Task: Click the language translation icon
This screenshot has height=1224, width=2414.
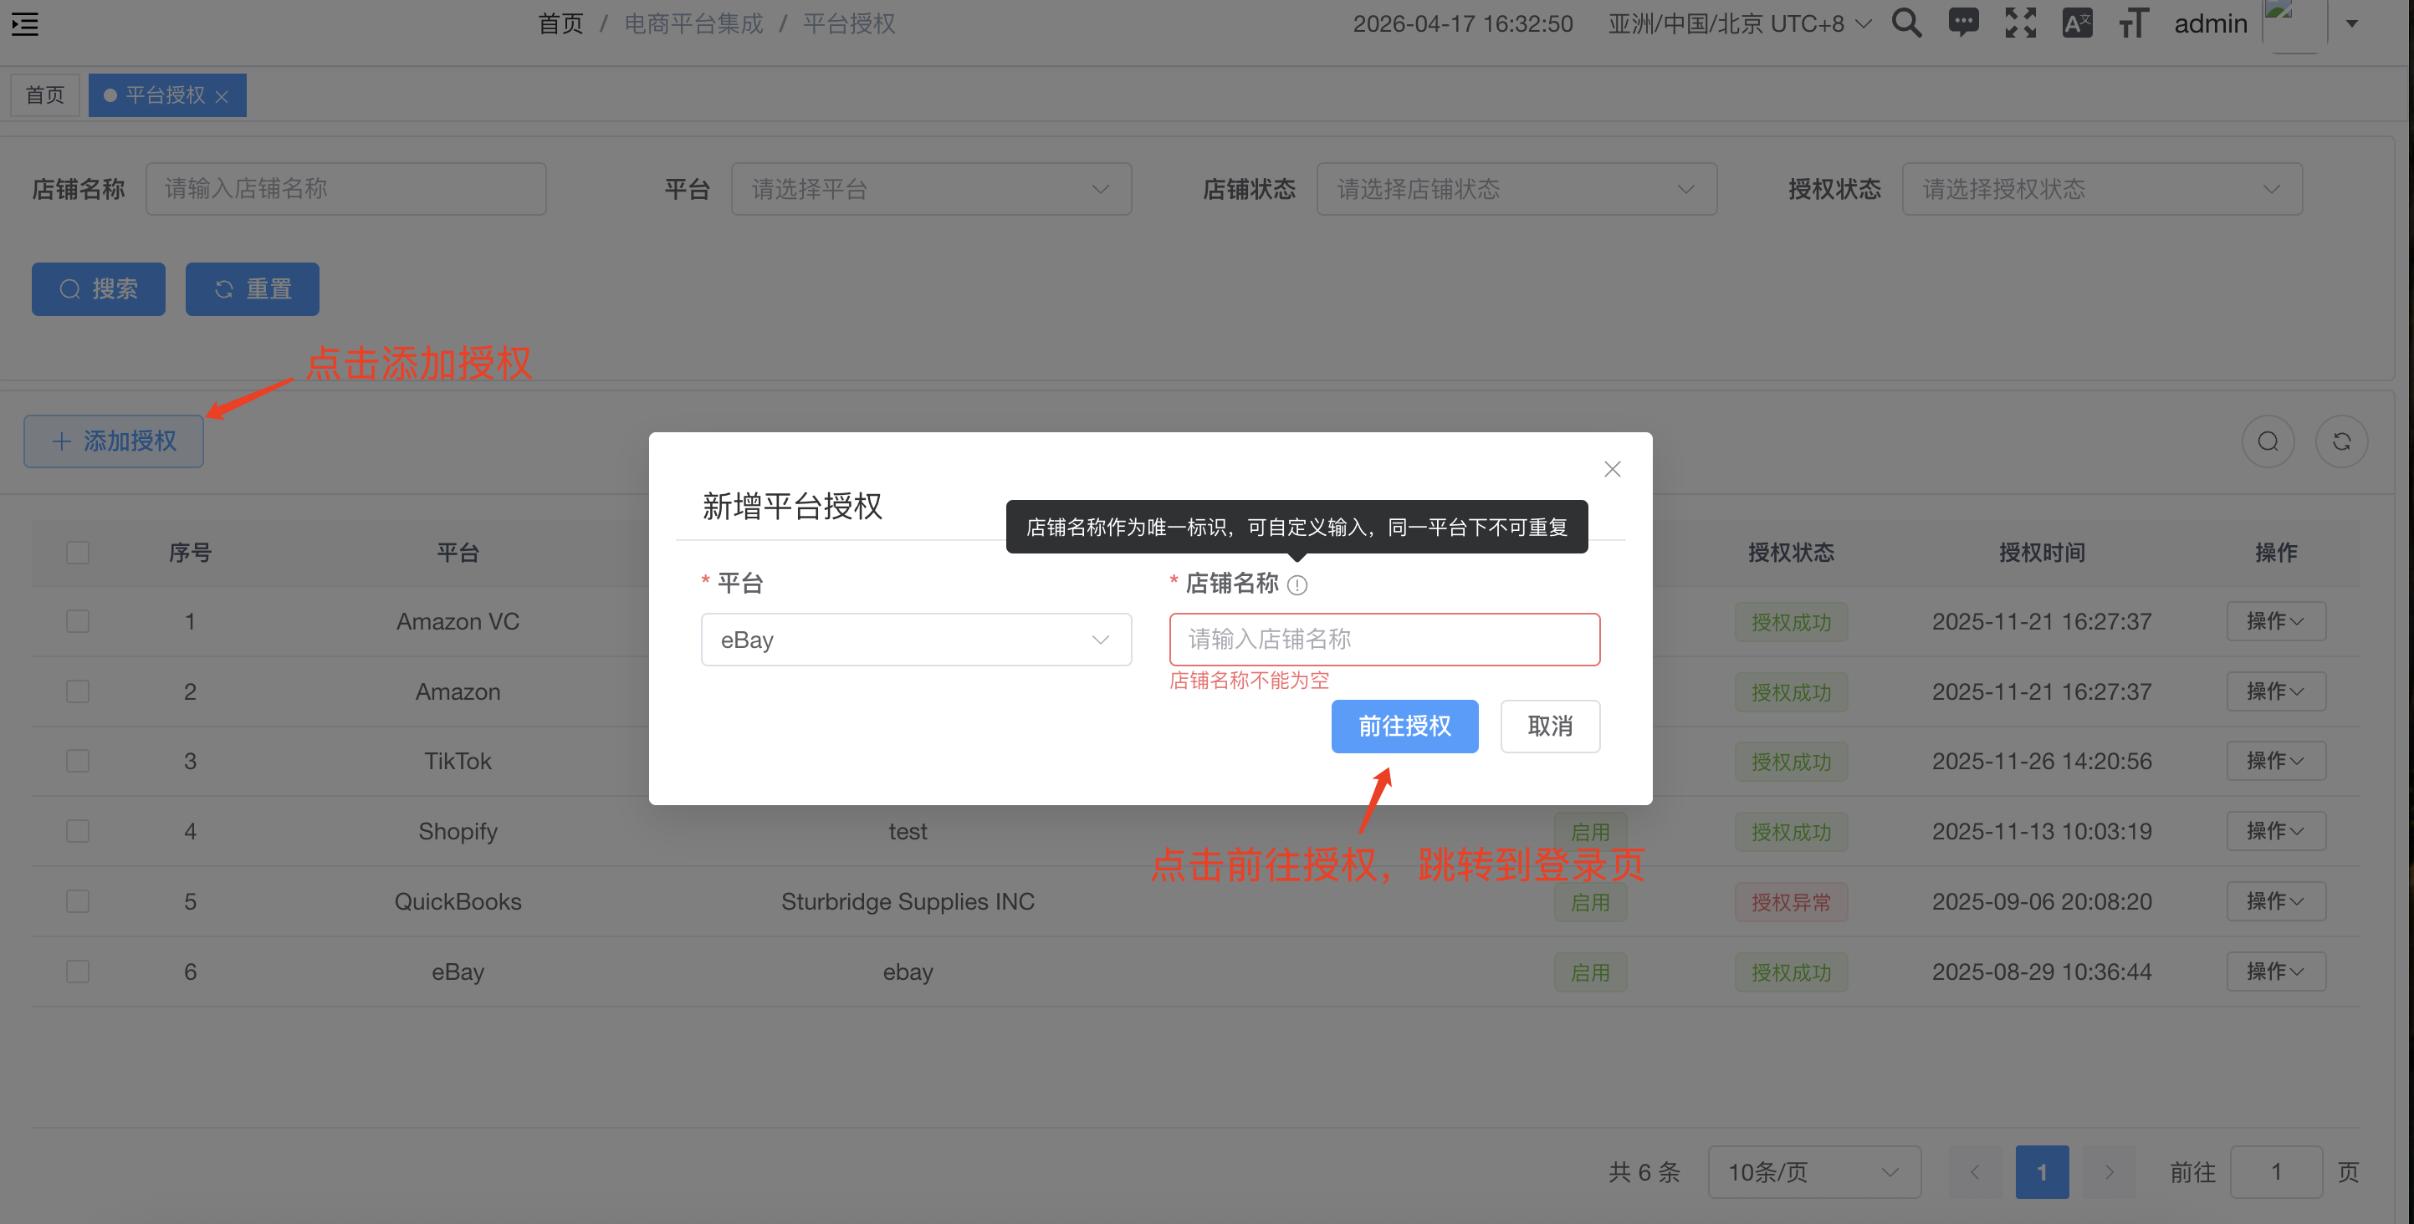Action: coord(2077,23)
